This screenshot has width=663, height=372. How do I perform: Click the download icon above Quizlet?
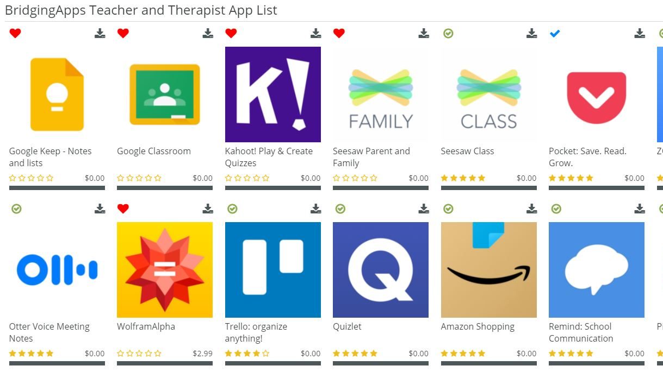424,209
